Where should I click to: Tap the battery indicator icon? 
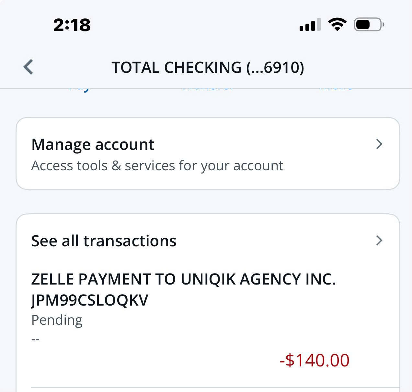coord(369,25)
